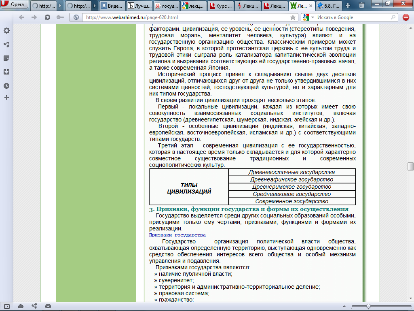Click the 'Древневосточные государства' table cell
The image size is (414, 311).
click(292, 172)
